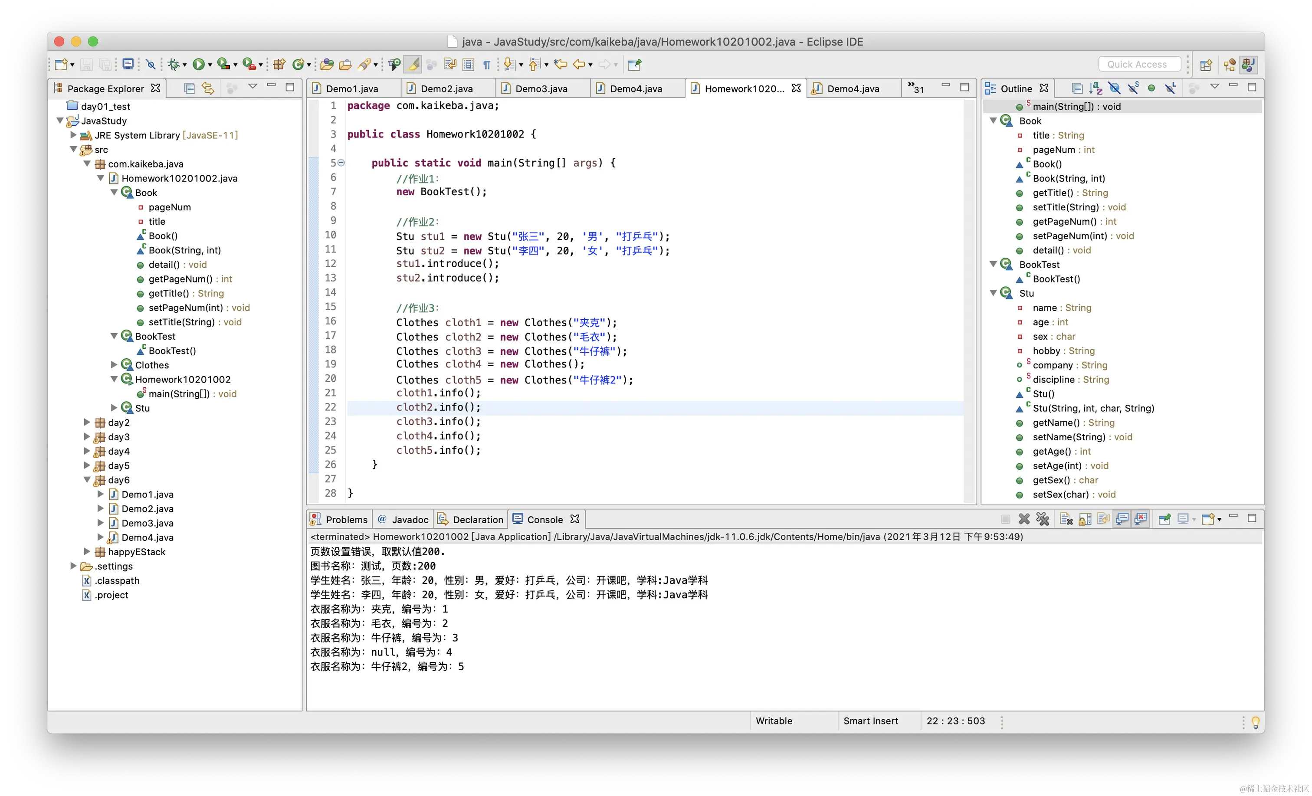
Task: Open the Problems tab
Action: coord(346,519)
